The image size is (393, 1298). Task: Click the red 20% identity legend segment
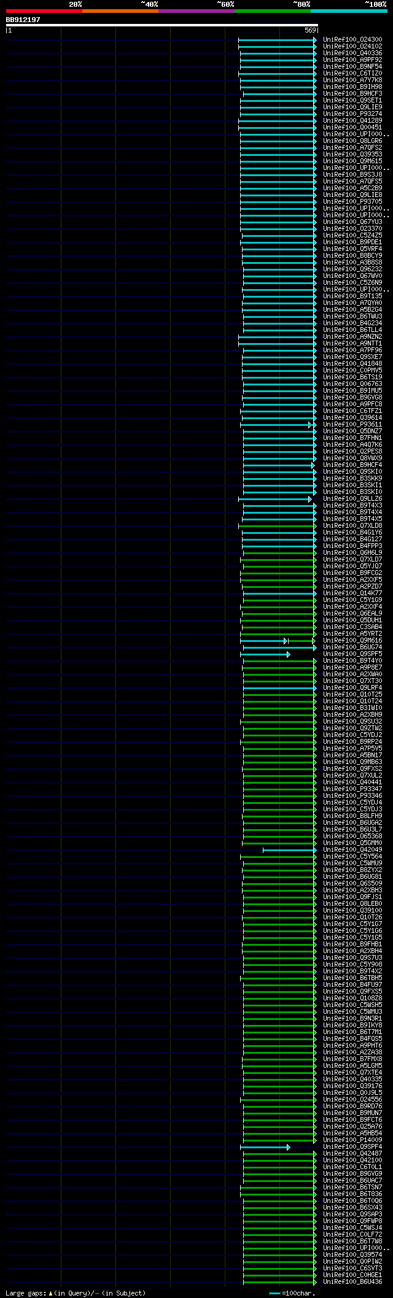(x=44, y=11)
